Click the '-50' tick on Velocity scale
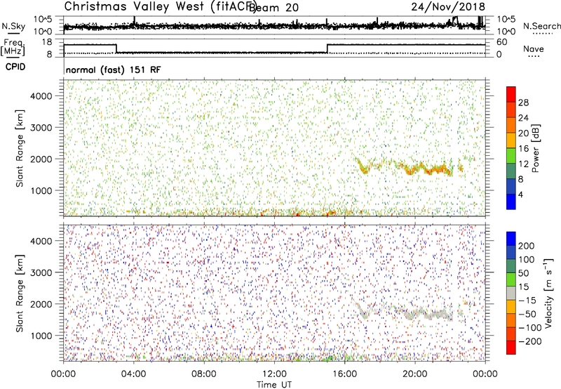Screen dimensions: 561x389 pos(527,314)
